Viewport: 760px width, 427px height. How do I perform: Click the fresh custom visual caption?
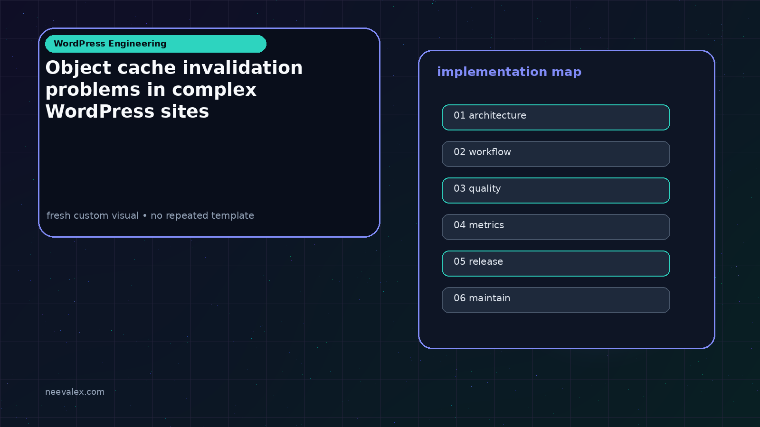pyautogui.click(x=150, y=215)
